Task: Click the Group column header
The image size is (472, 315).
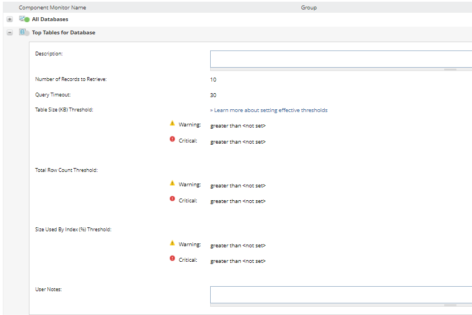Action: 309,8
